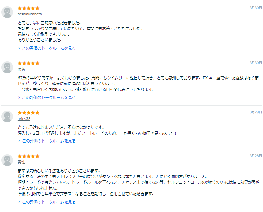
Task: Click the star rating on 男性's review
Action: tap(29, 156)
